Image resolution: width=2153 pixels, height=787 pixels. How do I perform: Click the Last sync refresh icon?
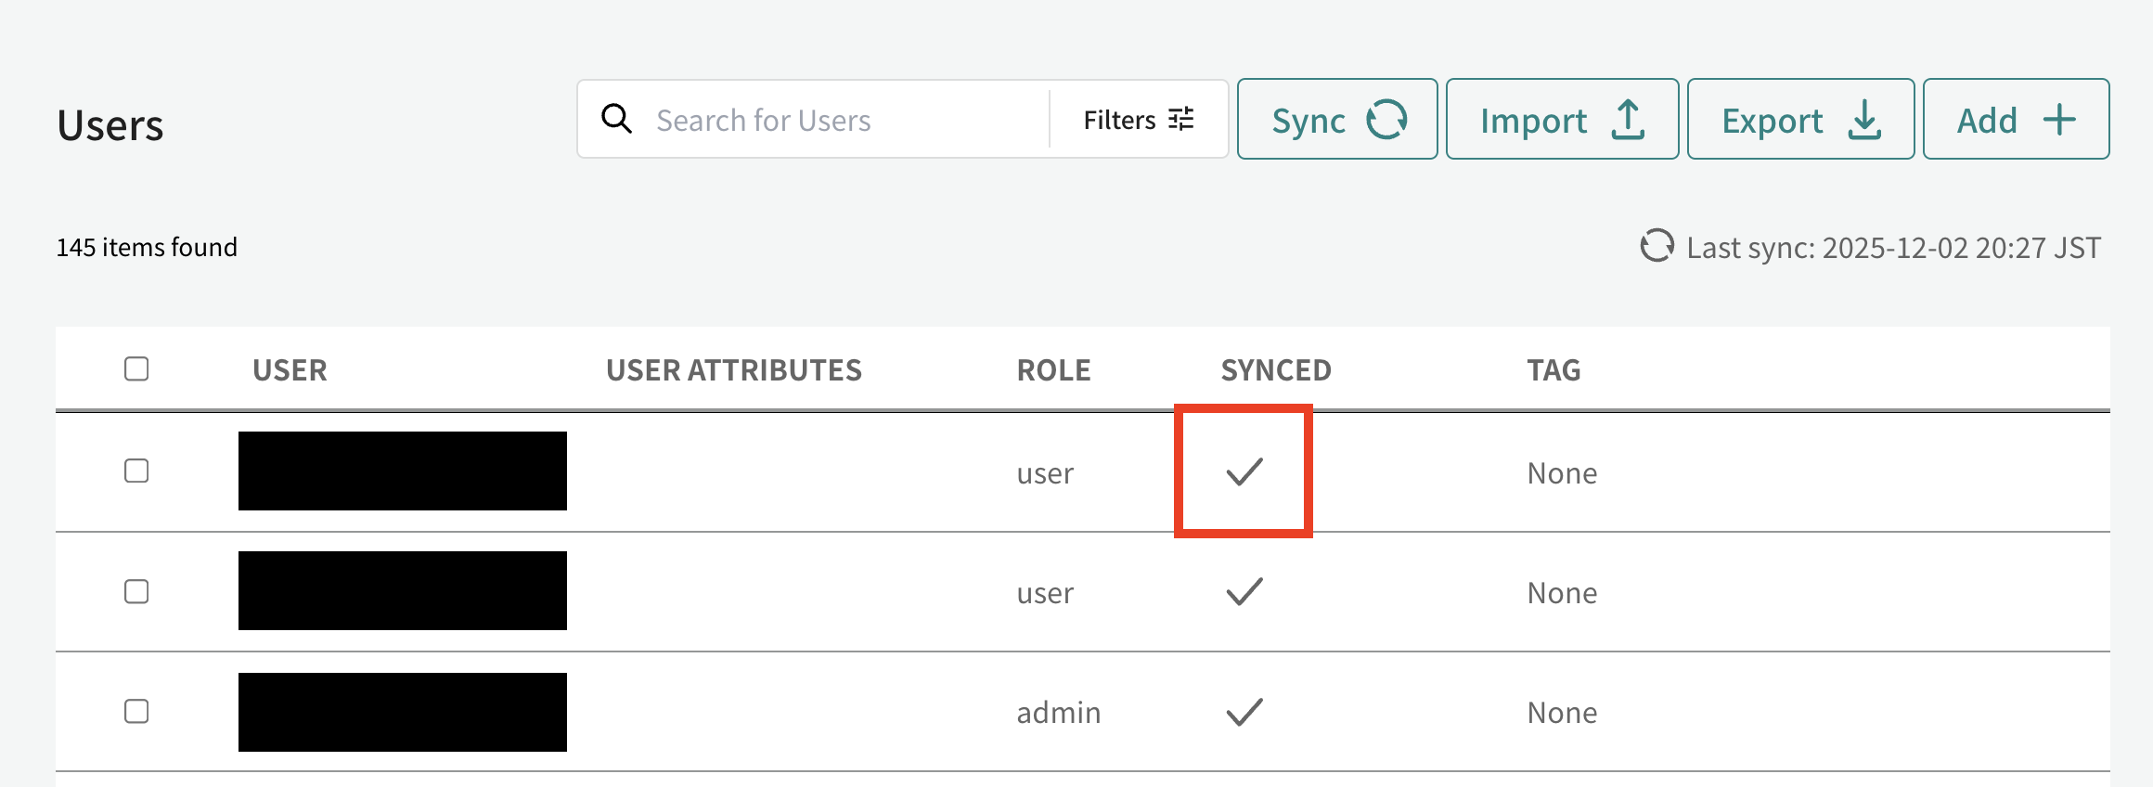[x=1657, y=246]
